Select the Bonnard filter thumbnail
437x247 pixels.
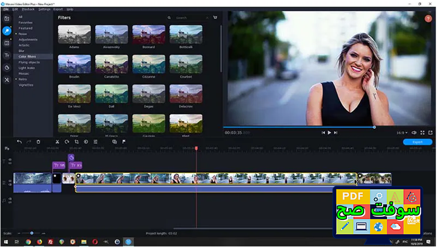pyautogui.click(x=149, y=34)
